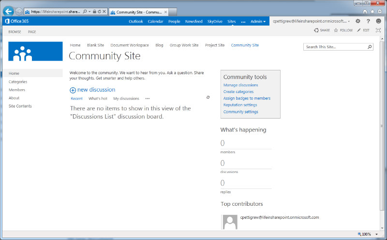
Task: Click FOLLOW to follow this site
Action: pyautogui.click(x=343, y=30)
